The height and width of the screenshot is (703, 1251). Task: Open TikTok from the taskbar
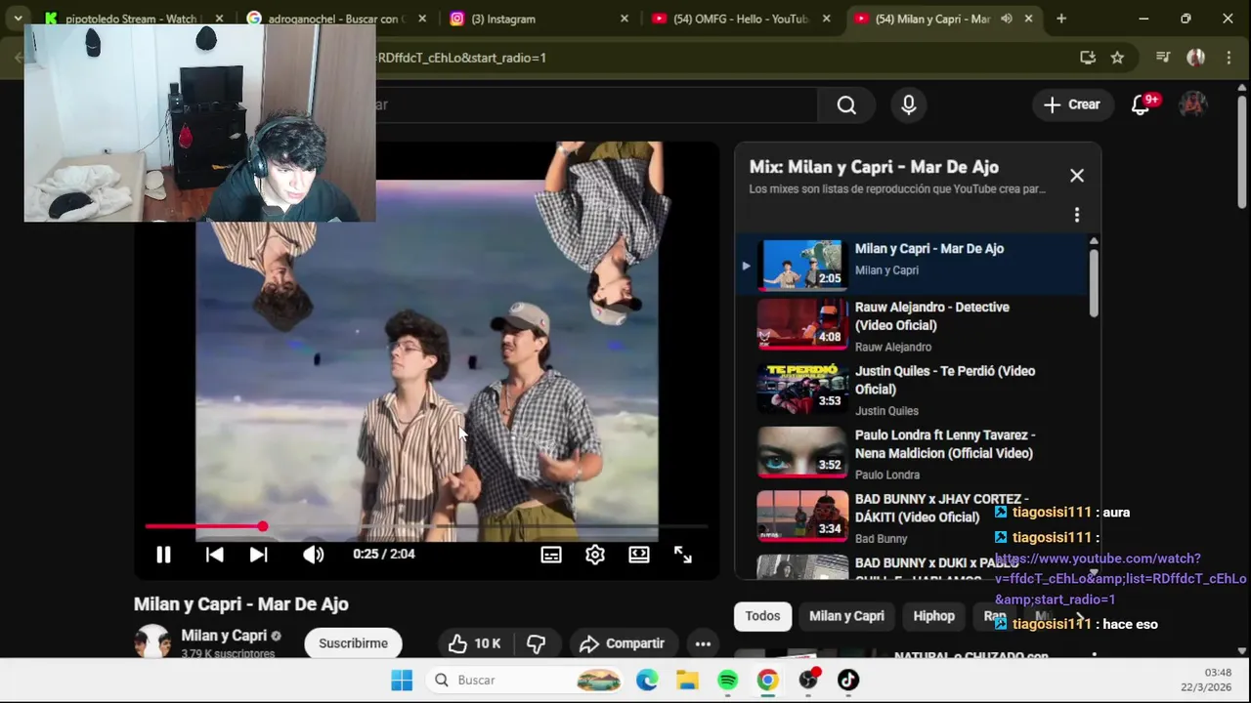[x=848, y=681]
